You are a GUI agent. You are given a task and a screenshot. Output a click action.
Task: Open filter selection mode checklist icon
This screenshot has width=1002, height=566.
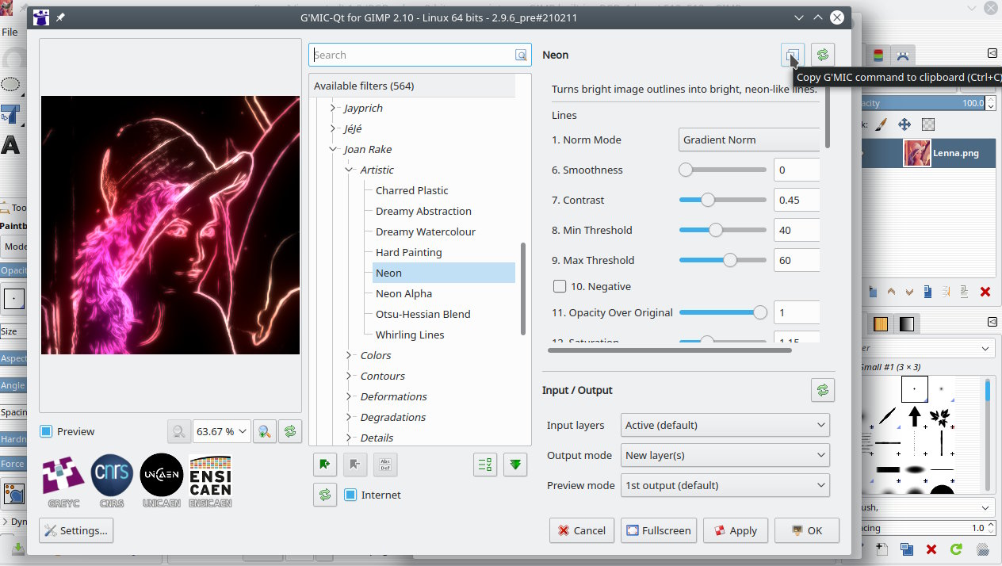pos(485,465)
